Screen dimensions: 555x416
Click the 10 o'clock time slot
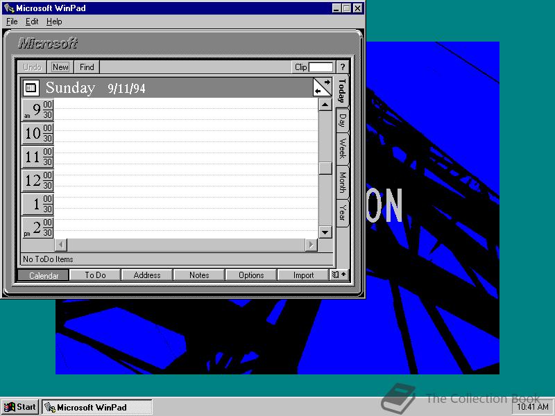pos(38,133)
